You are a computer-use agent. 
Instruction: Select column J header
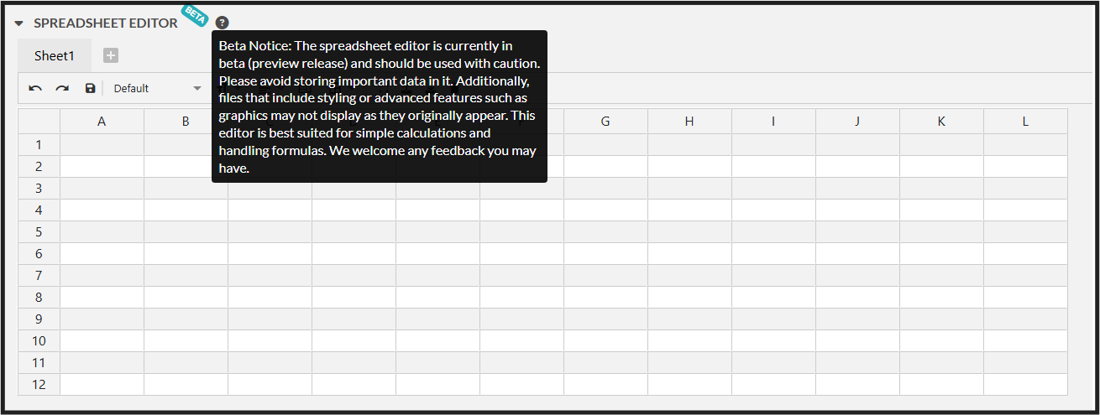pyautogui.click(x=857, y=122)
